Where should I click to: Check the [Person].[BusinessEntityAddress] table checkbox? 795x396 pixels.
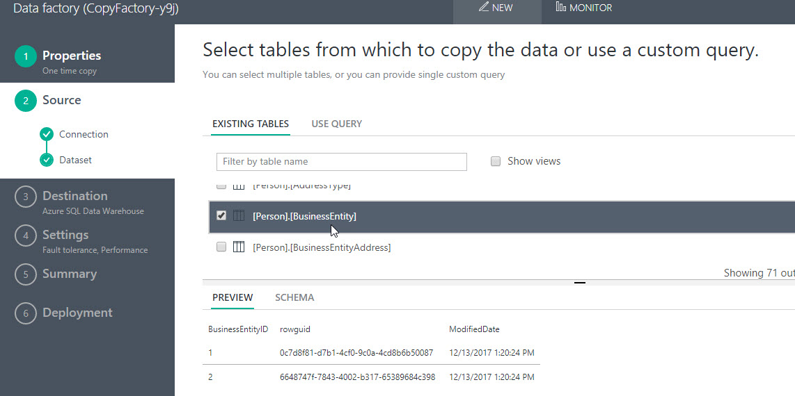(x=221, y=247)
